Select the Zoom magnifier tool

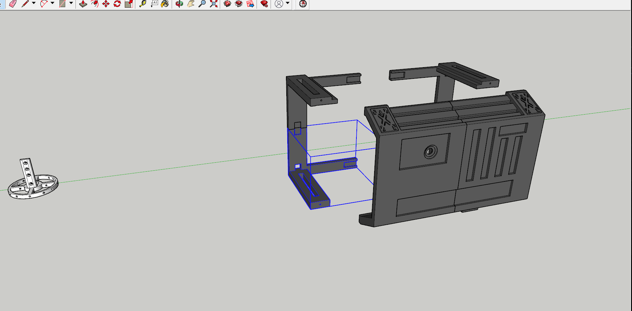(202, 4)
